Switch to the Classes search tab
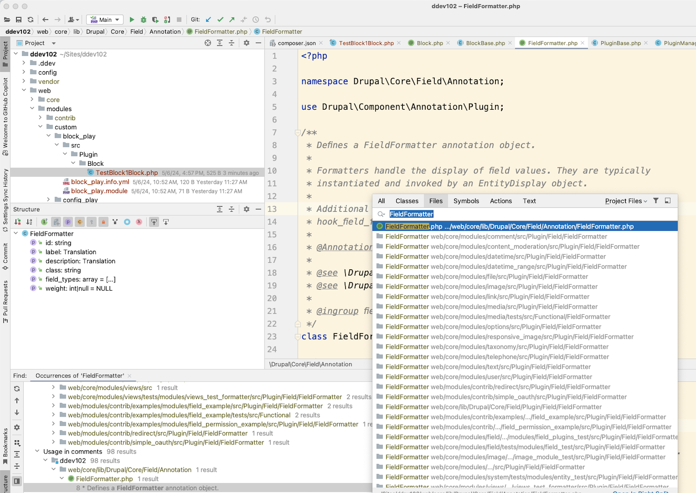The width and height of the screenshot is (696, 493). tap(407, 201)
